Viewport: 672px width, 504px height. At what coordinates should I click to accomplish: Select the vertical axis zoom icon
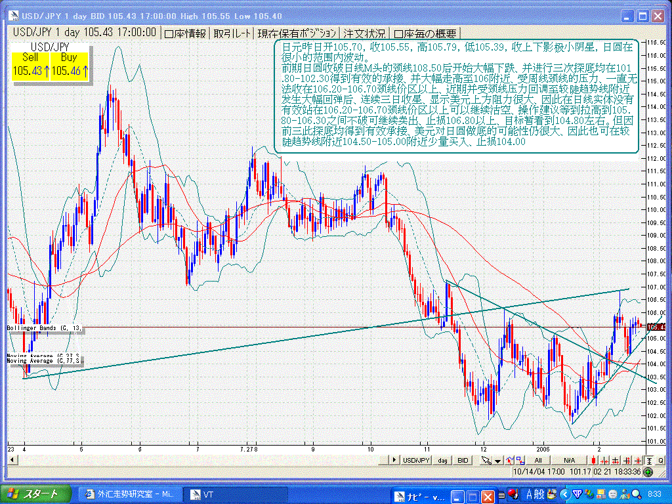627,460
